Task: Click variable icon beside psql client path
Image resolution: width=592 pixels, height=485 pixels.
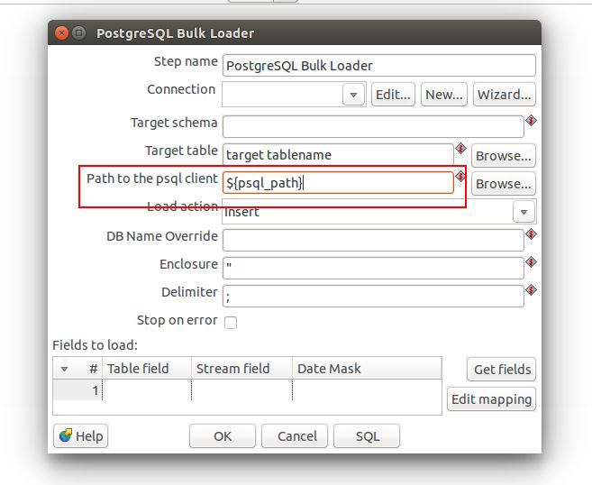Action: pyautogui.click(x=460, y=177)
